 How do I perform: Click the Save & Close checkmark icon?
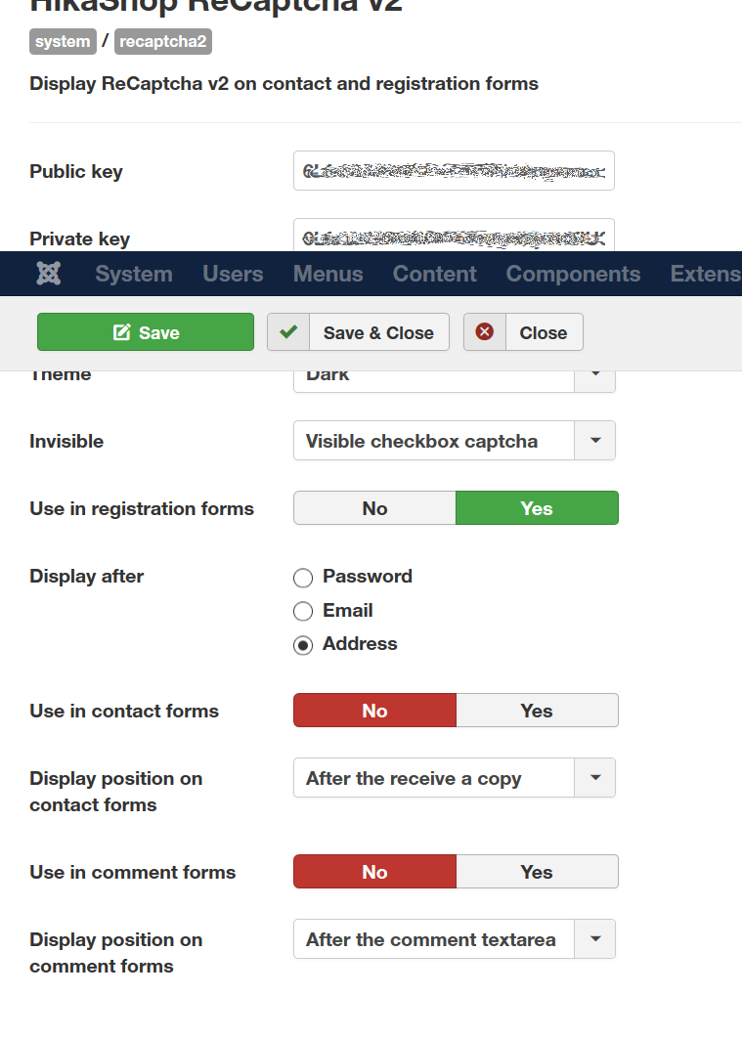point(288,332)
